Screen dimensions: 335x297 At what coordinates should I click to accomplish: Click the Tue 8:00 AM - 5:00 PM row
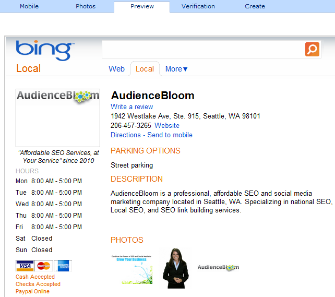pos(49,193)
